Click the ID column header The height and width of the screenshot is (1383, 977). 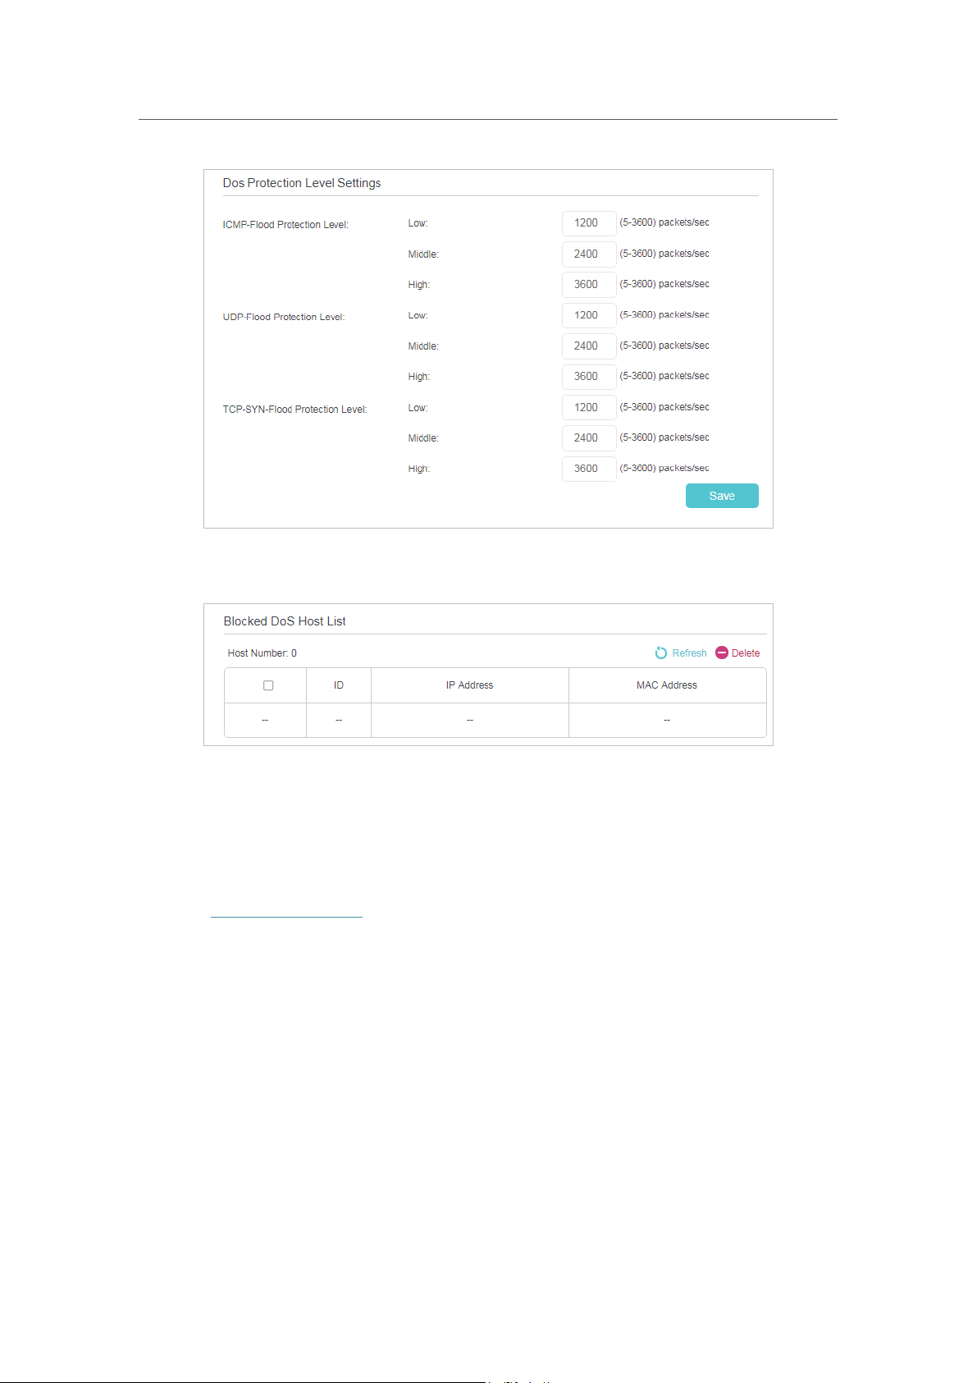pyautogui.click(x=339, y=685)
